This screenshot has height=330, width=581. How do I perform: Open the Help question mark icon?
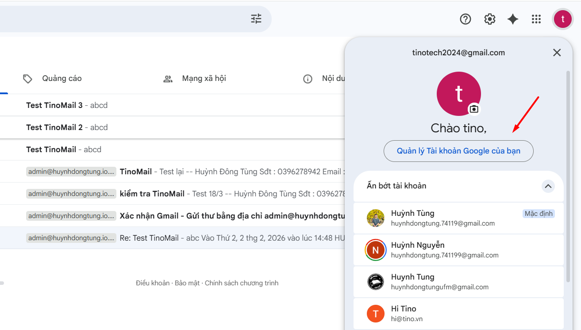466,19
